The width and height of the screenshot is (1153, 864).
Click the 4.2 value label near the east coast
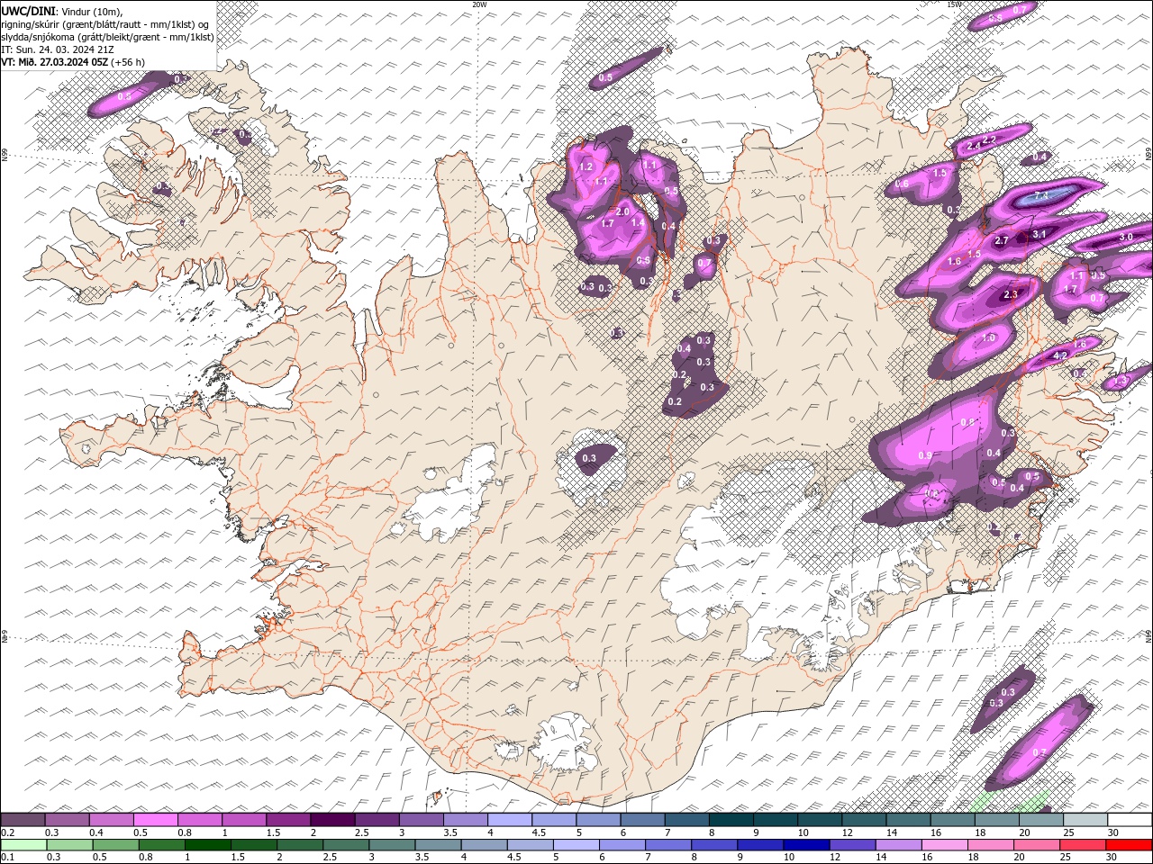click(x=1060, y=355)
